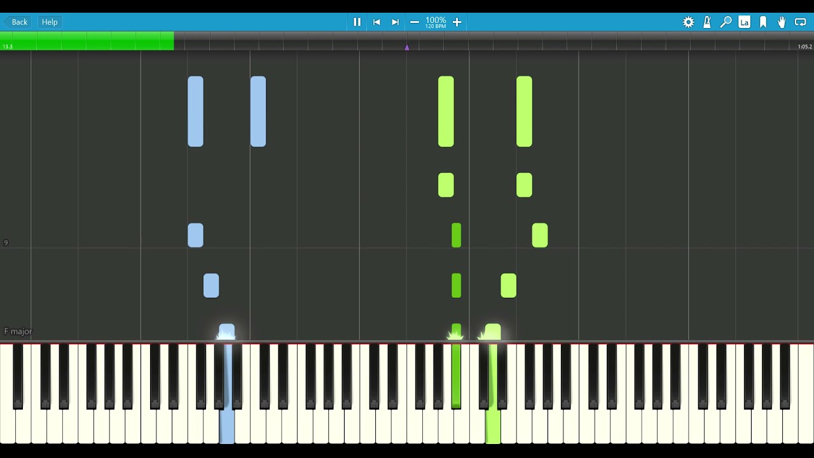This screenshot has width=814, height=458.
Task: Open bookmarks with the bookmark icon
Action: [763, 22]
